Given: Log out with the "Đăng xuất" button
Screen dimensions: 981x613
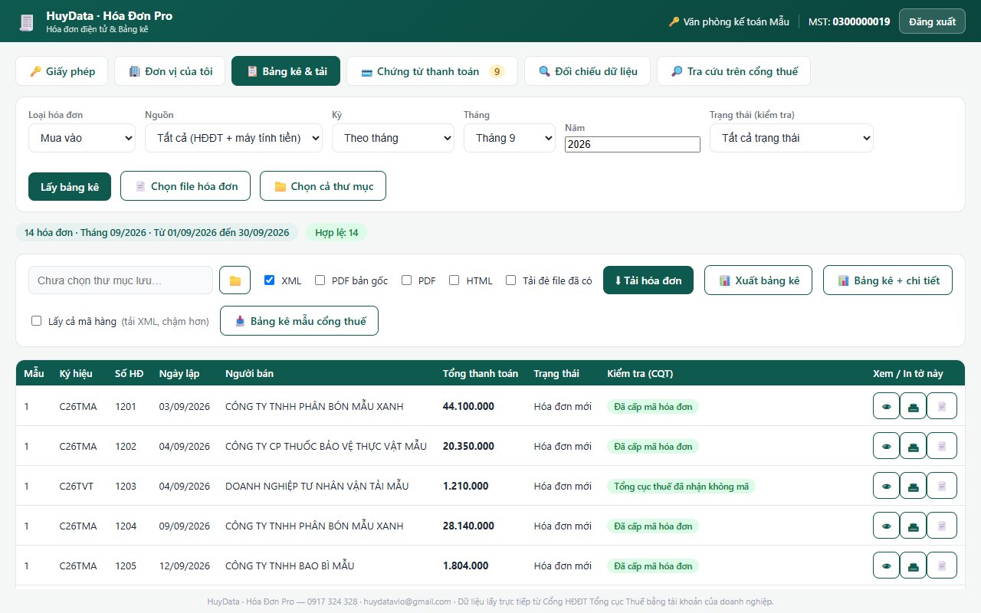Looking at the screenshot, I should point(932,21).
